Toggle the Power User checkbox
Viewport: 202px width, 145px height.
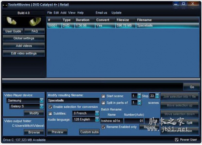(177, 140)
